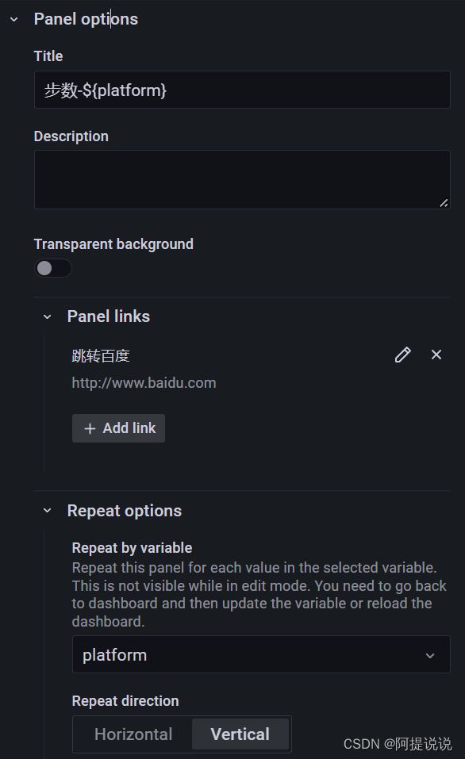Collapse the Repeat options section chevron
Screen dimensions: 465x759
47,511
